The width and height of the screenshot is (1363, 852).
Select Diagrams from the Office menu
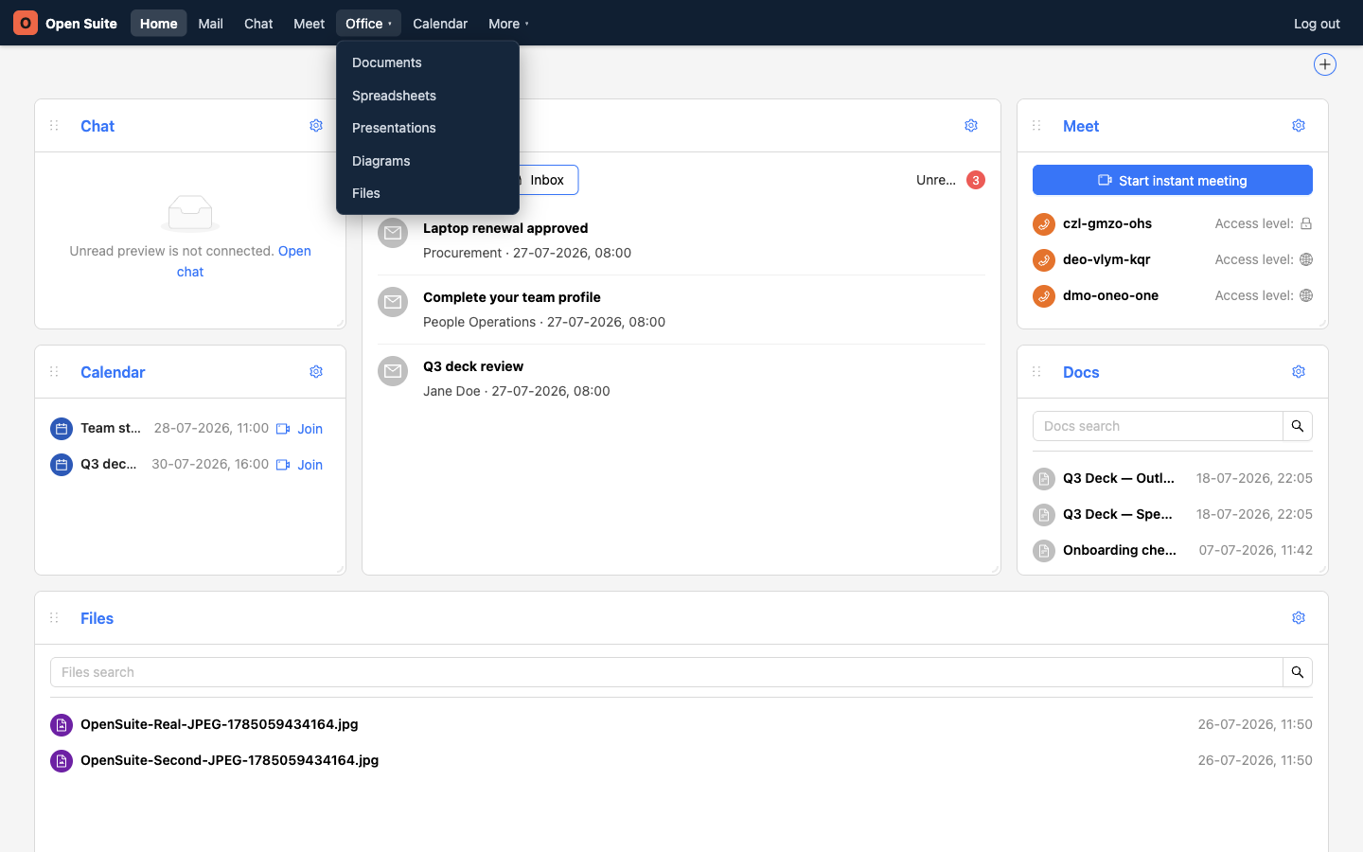428,161
